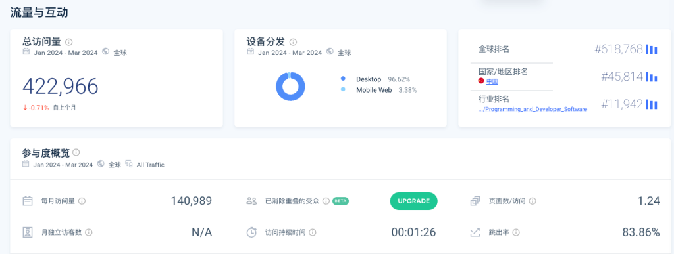This screenshot has width=674, height=254.
Task: Click the N/A unique visitors value
Action: coord(201,232)
